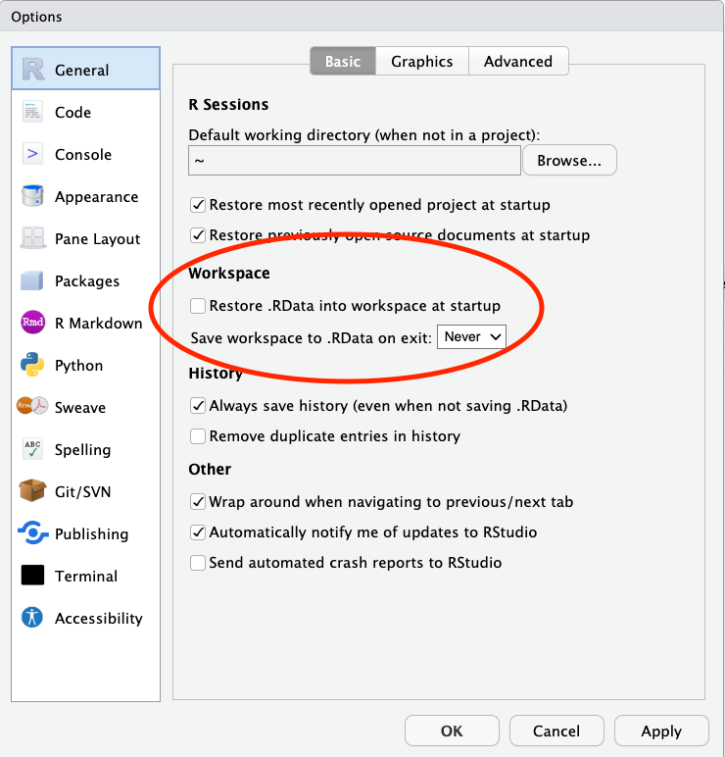Select the Terminal black icon

click(x=32, y=576)
